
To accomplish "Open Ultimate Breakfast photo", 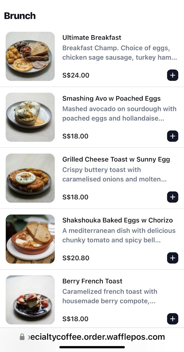I will coord(30,56).
